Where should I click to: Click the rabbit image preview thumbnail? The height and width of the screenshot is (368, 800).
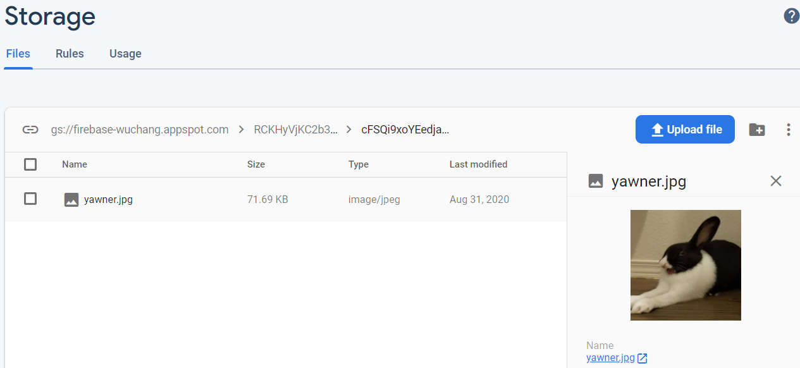[686, 265]
